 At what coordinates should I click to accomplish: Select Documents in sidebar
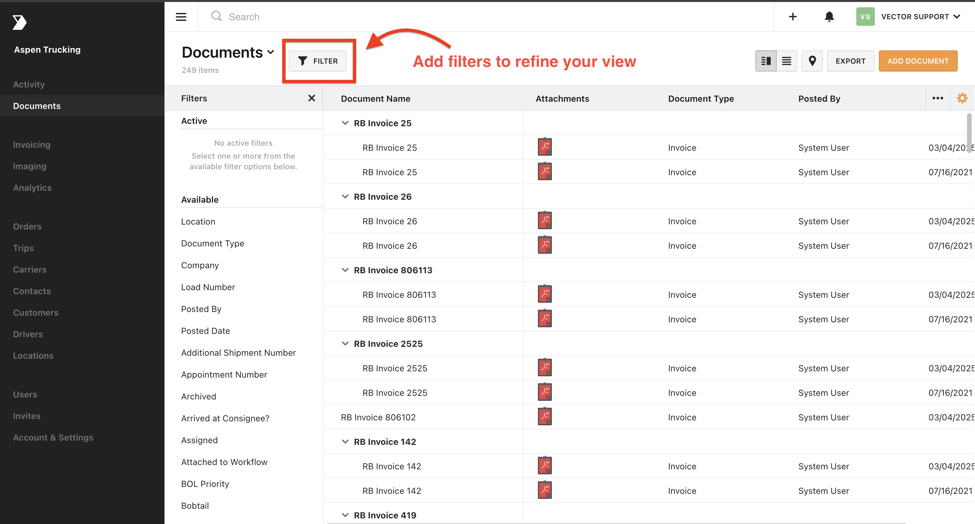[x=37, y=106]
